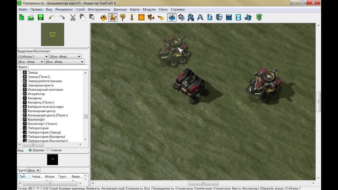The image size is (338, 190).
Task: Click the black unit preview thumbnail
Action: coord(53,160)
